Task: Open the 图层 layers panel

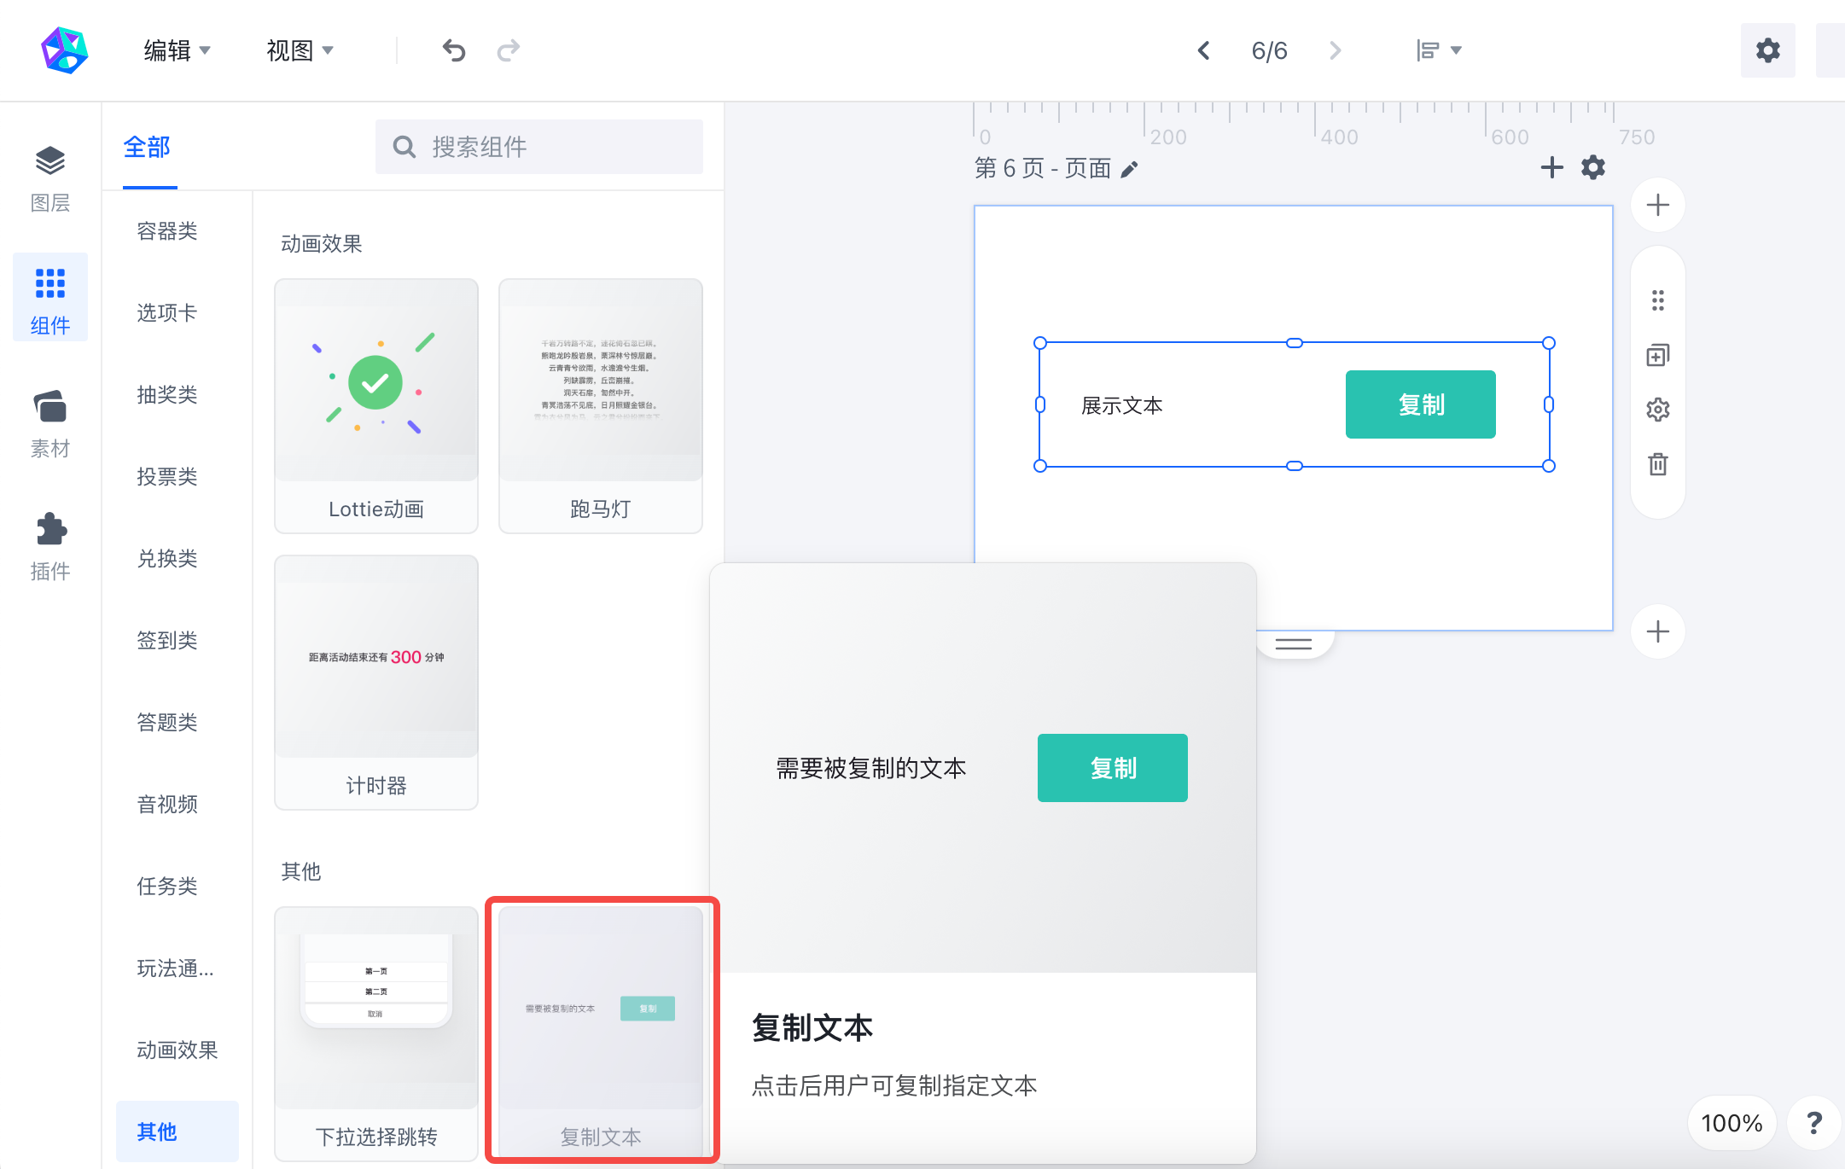Action: tap(50, 179)
